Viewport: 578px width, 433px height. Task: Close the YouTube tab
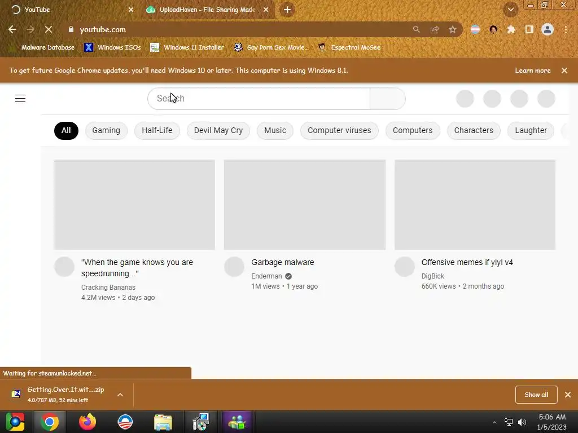click(x=131, y=10)
